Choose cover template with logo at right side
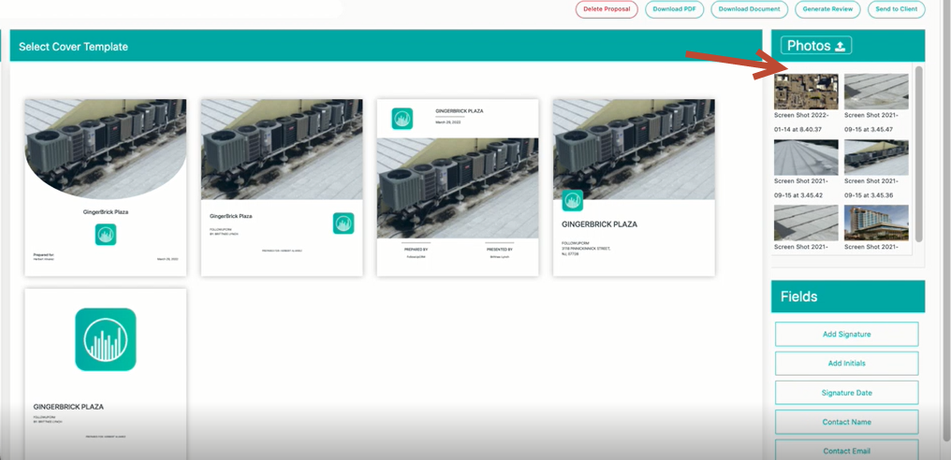 (x=282, y=187)
